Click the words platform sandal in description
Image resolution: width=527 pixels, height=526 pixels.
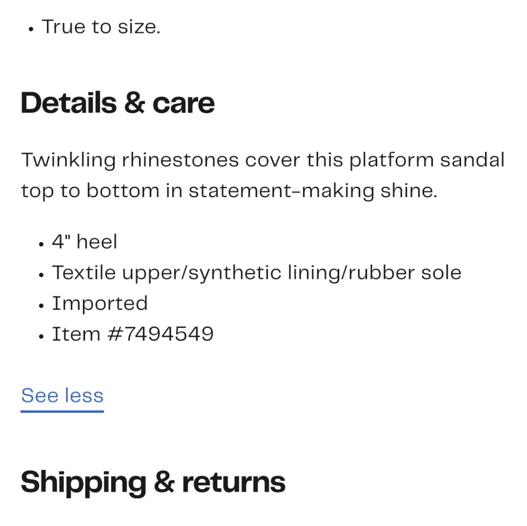[x=427, y=160]
